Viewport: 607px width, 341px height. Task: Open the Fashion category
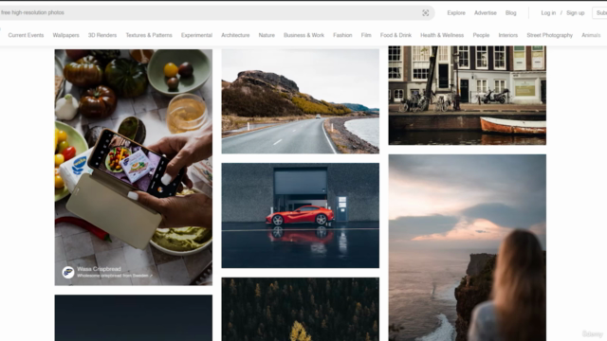tap(342, 35)
